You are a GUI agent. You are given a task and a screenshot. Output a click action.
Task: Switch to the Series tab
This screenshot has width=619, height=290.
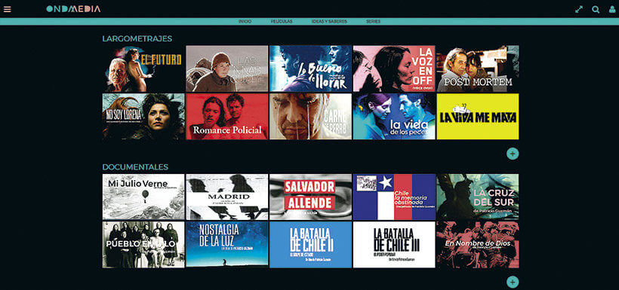click(373, 22)
